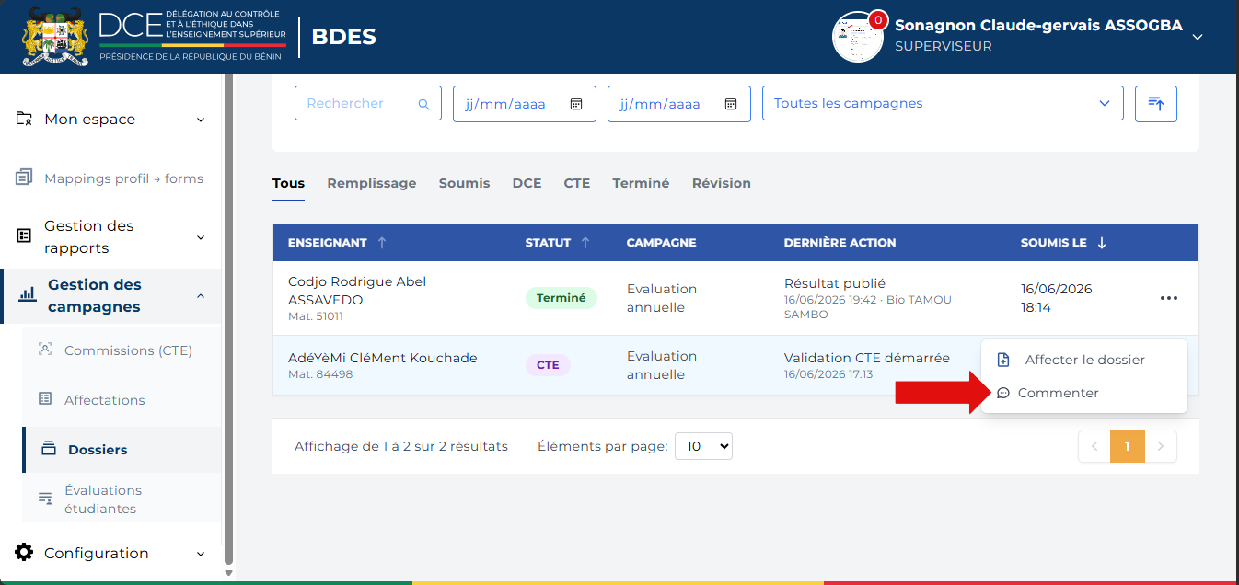Open actions menu for Codjo Rodrigue row

click(x=1169, y=298)
